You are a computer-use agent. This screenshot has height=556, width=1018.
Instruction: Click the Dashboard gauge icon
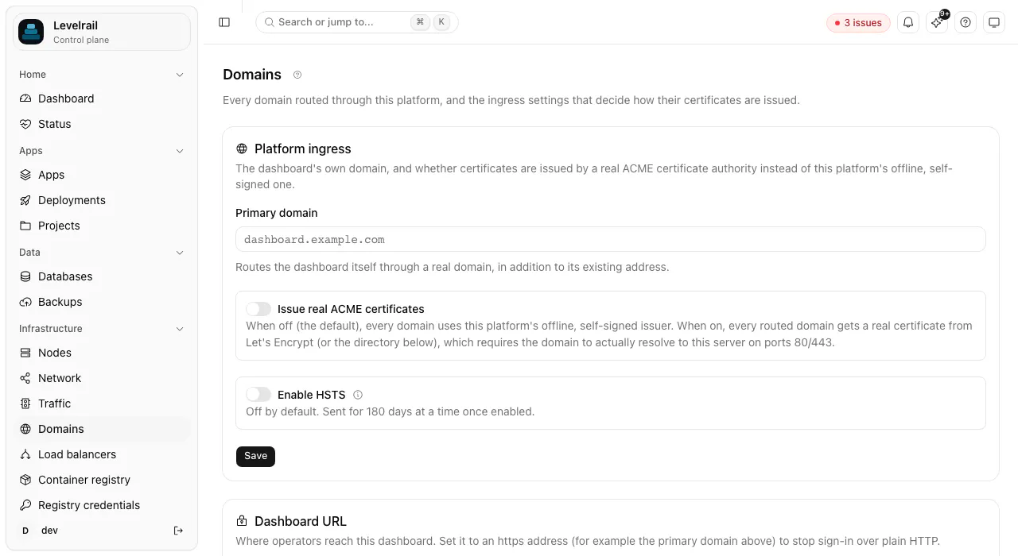point(25,98)
